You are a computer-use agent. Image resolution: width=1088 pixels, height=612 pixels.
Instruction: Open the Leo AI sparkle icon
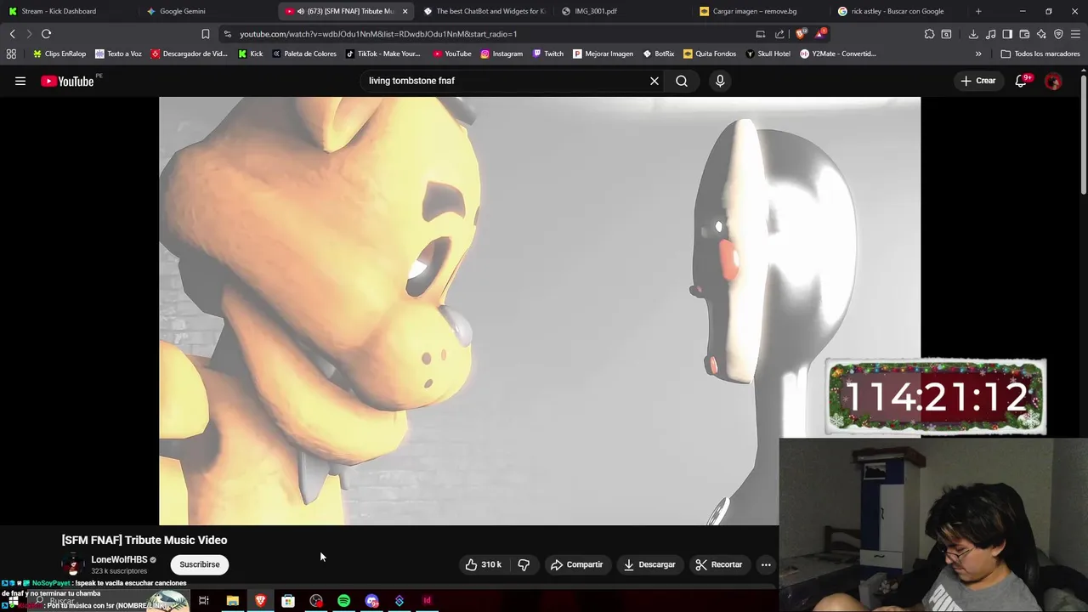[x=1041, y=34]
